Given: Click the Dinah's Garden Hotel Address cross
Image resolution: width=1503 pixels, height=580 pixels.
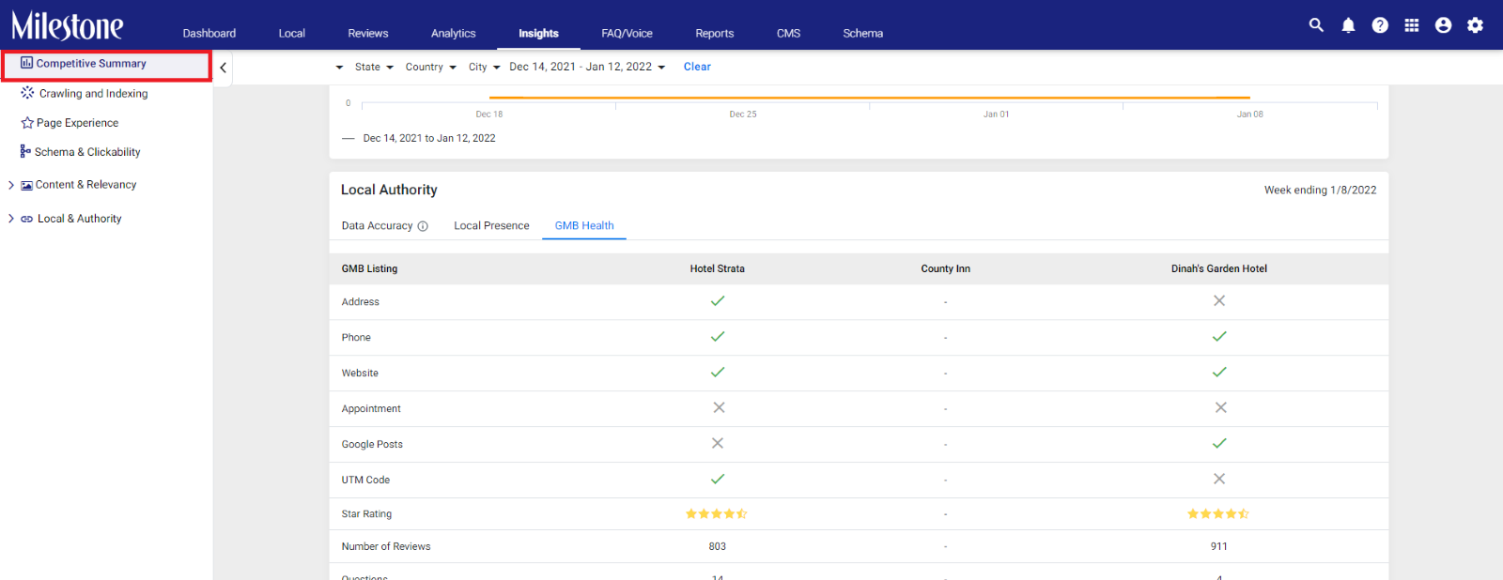Looking at the screenshot, I should click(1219, 301).
